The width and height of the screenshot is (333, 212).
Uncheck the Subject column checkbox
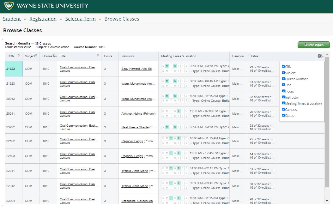tap(283, 73)
